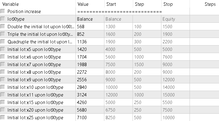Enable the Initial lot x7 checkbox
Image resolution: width=219 pixels, height=121 pixels.
click(3, 64)
